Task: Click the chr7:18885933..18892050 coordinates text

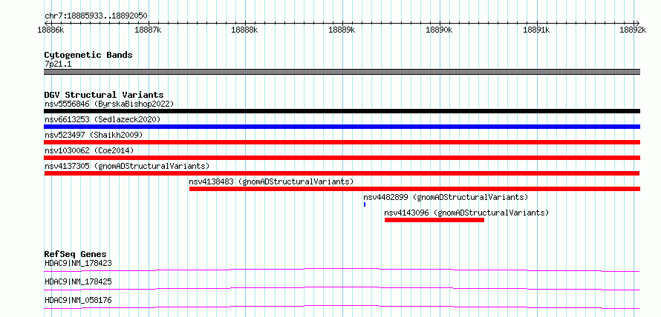Action: click(x=96, y=16)
